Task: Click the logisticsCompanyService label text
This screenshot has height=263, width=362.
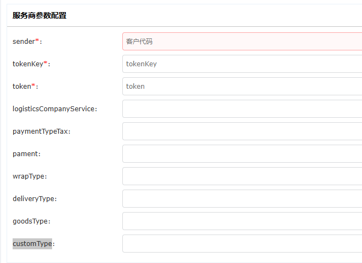Action: pyautogui.click(x=54, y=108)
